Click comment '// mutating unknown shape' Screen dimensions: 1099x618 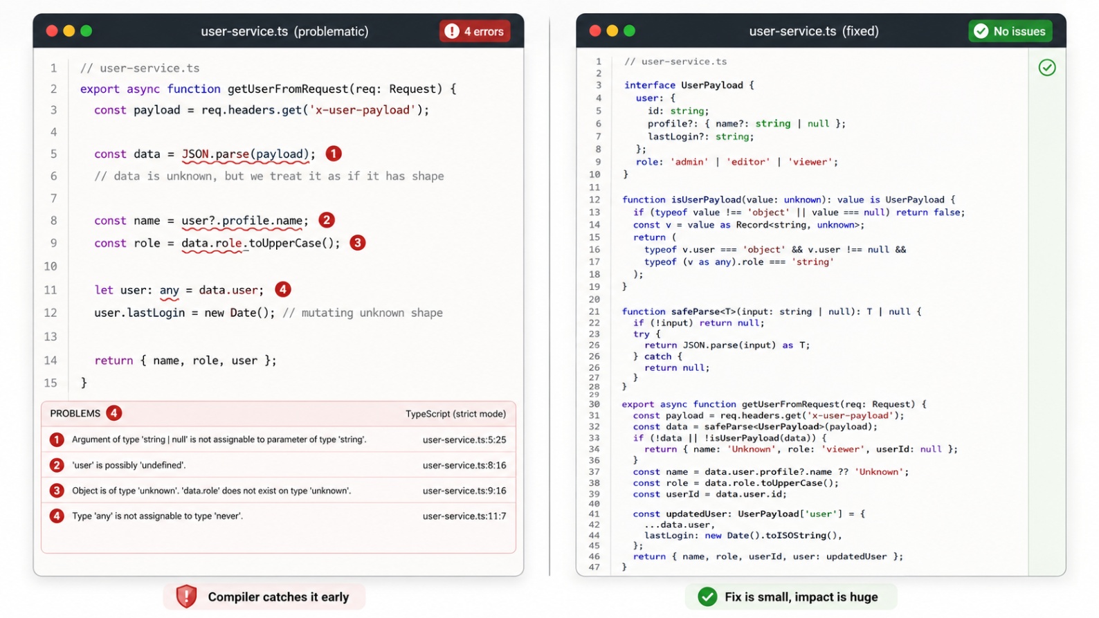[x=363, y=313]
